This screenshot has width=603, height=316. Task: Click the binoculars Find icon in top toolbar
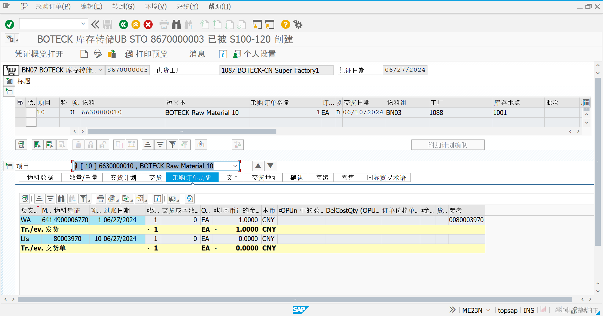coord(177,24)
